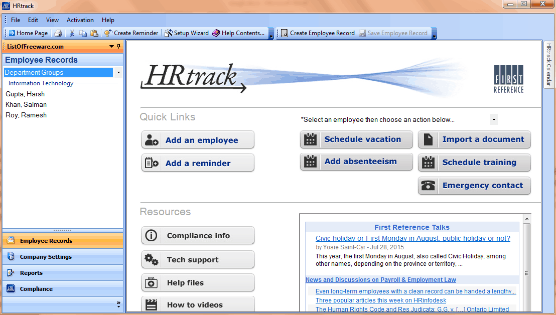Screen dimensions: 556x315
Task: Open the Department Groups dropdown
Action: [x=118, y=72]
